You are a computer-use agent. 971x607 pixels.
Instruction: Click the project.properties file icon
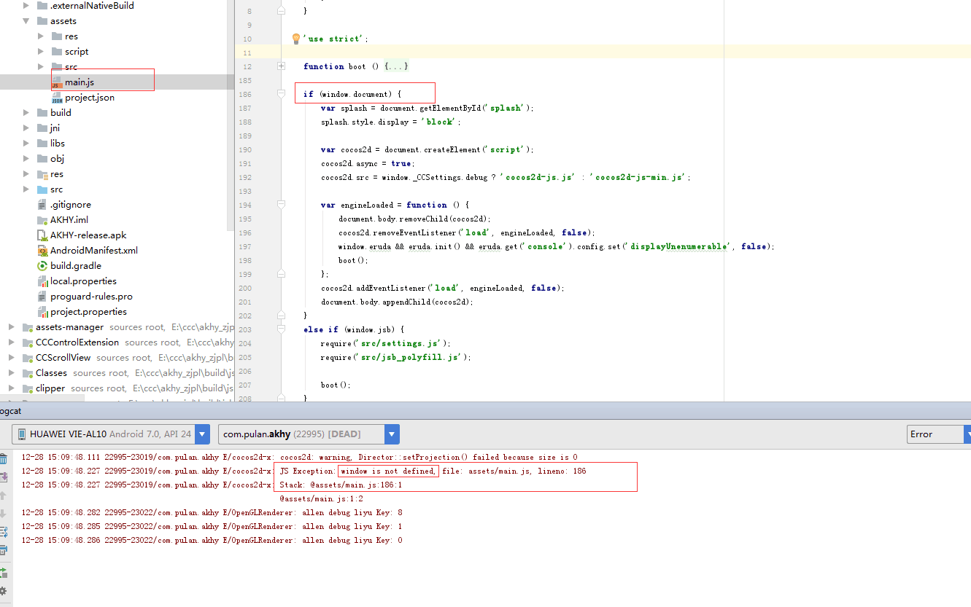42,312
